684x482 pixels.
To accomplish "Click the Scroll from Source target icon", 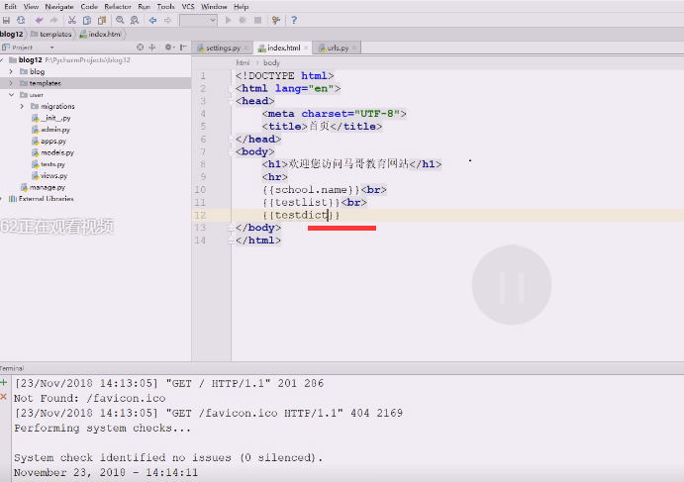I will [140, 48].
